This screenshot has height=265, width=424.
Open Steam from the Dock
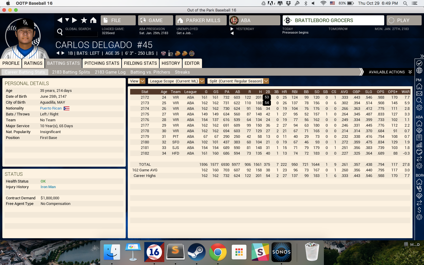[196, 252]
